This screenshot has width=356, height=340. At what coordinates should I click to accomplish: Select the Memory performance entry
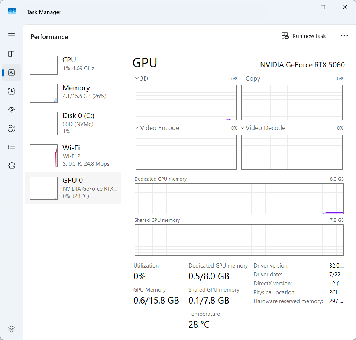click(73, 93)
